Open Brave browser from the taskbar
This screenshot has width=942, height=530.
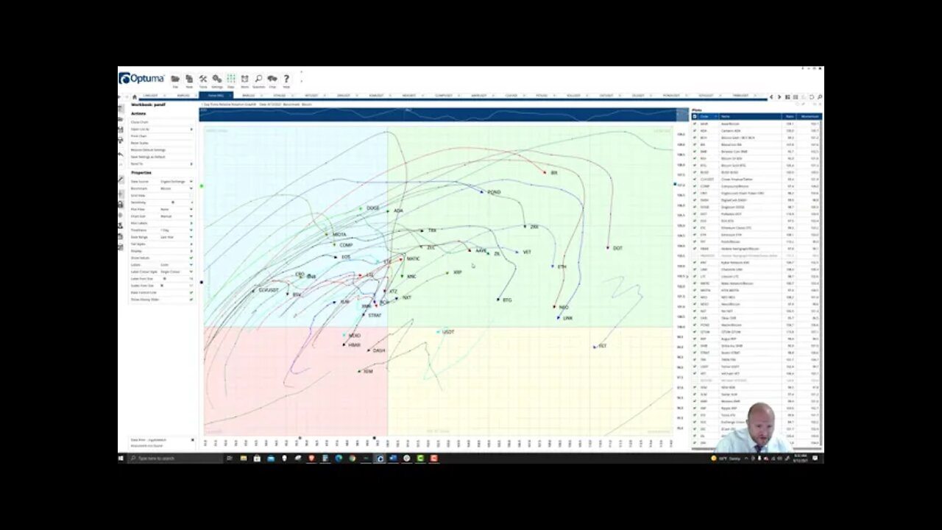pos(311,458)
